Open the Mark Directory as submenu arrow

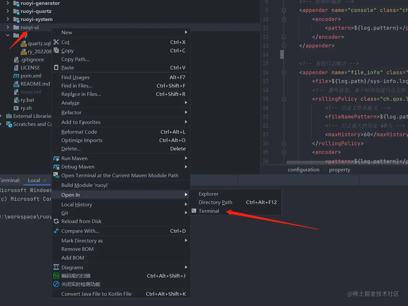[186, 240]
